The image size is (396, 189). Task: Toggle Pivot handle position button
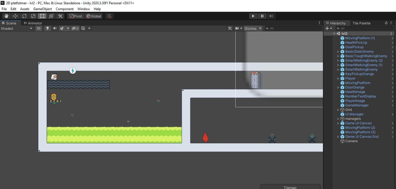[76, 16]
